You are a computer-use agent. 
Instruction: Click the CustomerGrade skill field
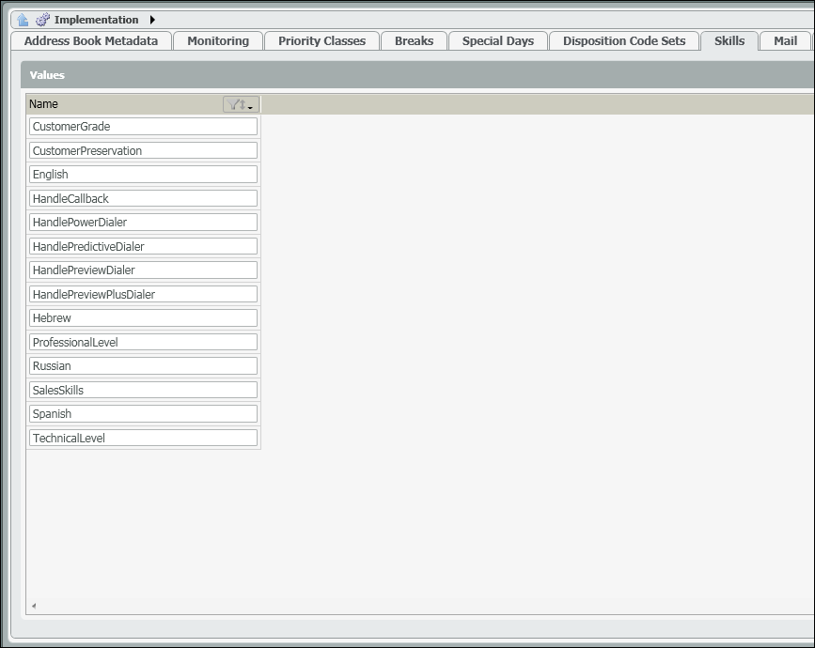click(x=143, y=127)
